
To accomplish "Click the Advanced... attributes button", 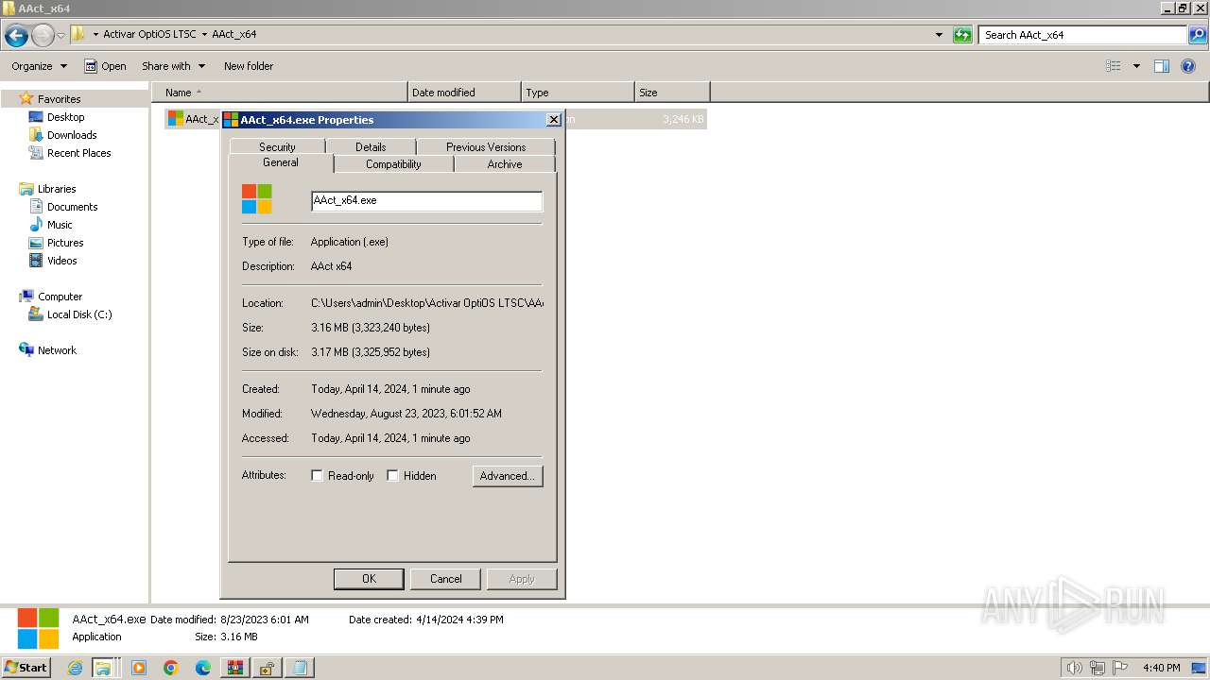I will 508,476.
